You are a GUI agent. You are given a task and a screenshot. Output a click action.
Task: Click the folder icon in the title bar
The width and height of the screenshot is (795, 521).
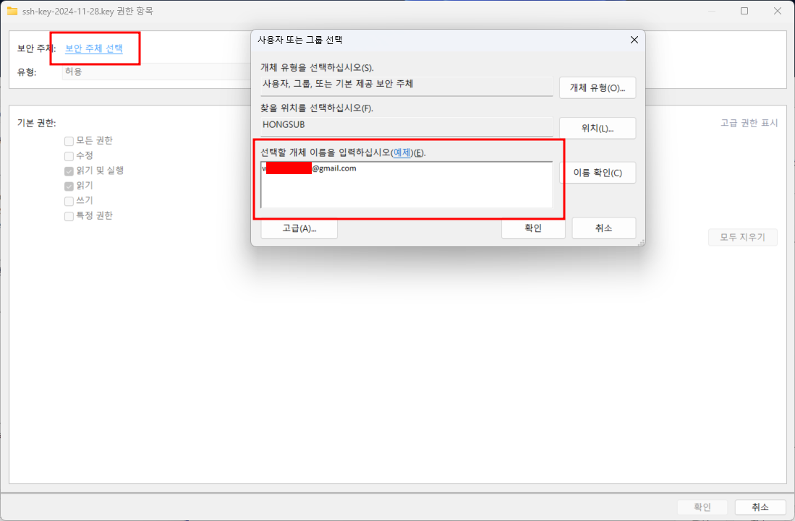click(x=12, y=11)
